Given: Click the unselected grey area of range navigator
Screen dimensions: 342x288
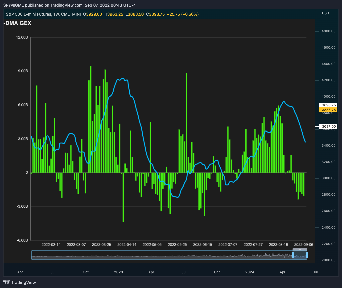Looking at the screenshot, I should (x=161, y=255).
